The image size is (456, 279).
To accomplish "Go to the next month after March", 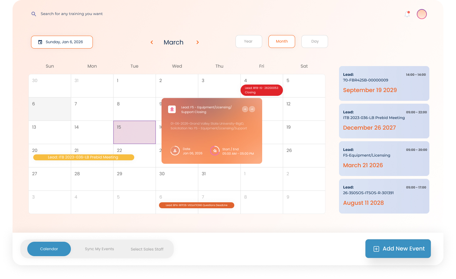I will point(198,42).
